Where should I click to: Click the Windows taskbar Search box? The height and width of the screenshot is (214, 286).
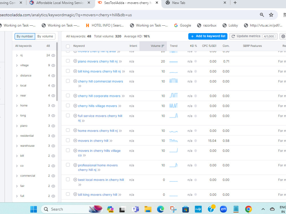(71, 209)
